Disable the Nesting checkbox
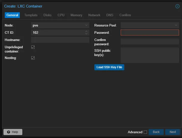 tap(33, 58)
